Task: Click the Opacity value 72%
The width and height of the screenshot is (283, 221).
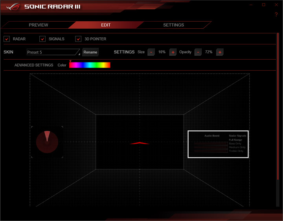Action: pos(209,52)
